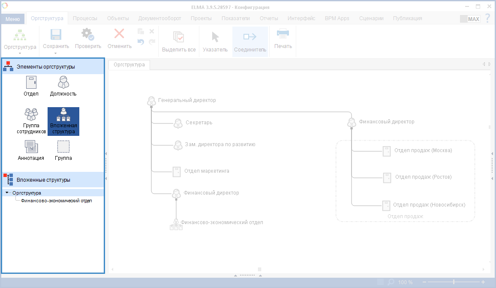The height and width of the screenshot is (288, 496).
Task: Click horizontal scrollbar left arrow
Action: 112,269
